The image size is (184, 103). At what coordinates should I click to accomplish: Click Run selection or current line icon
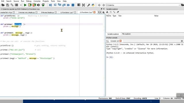pos(39,5)
